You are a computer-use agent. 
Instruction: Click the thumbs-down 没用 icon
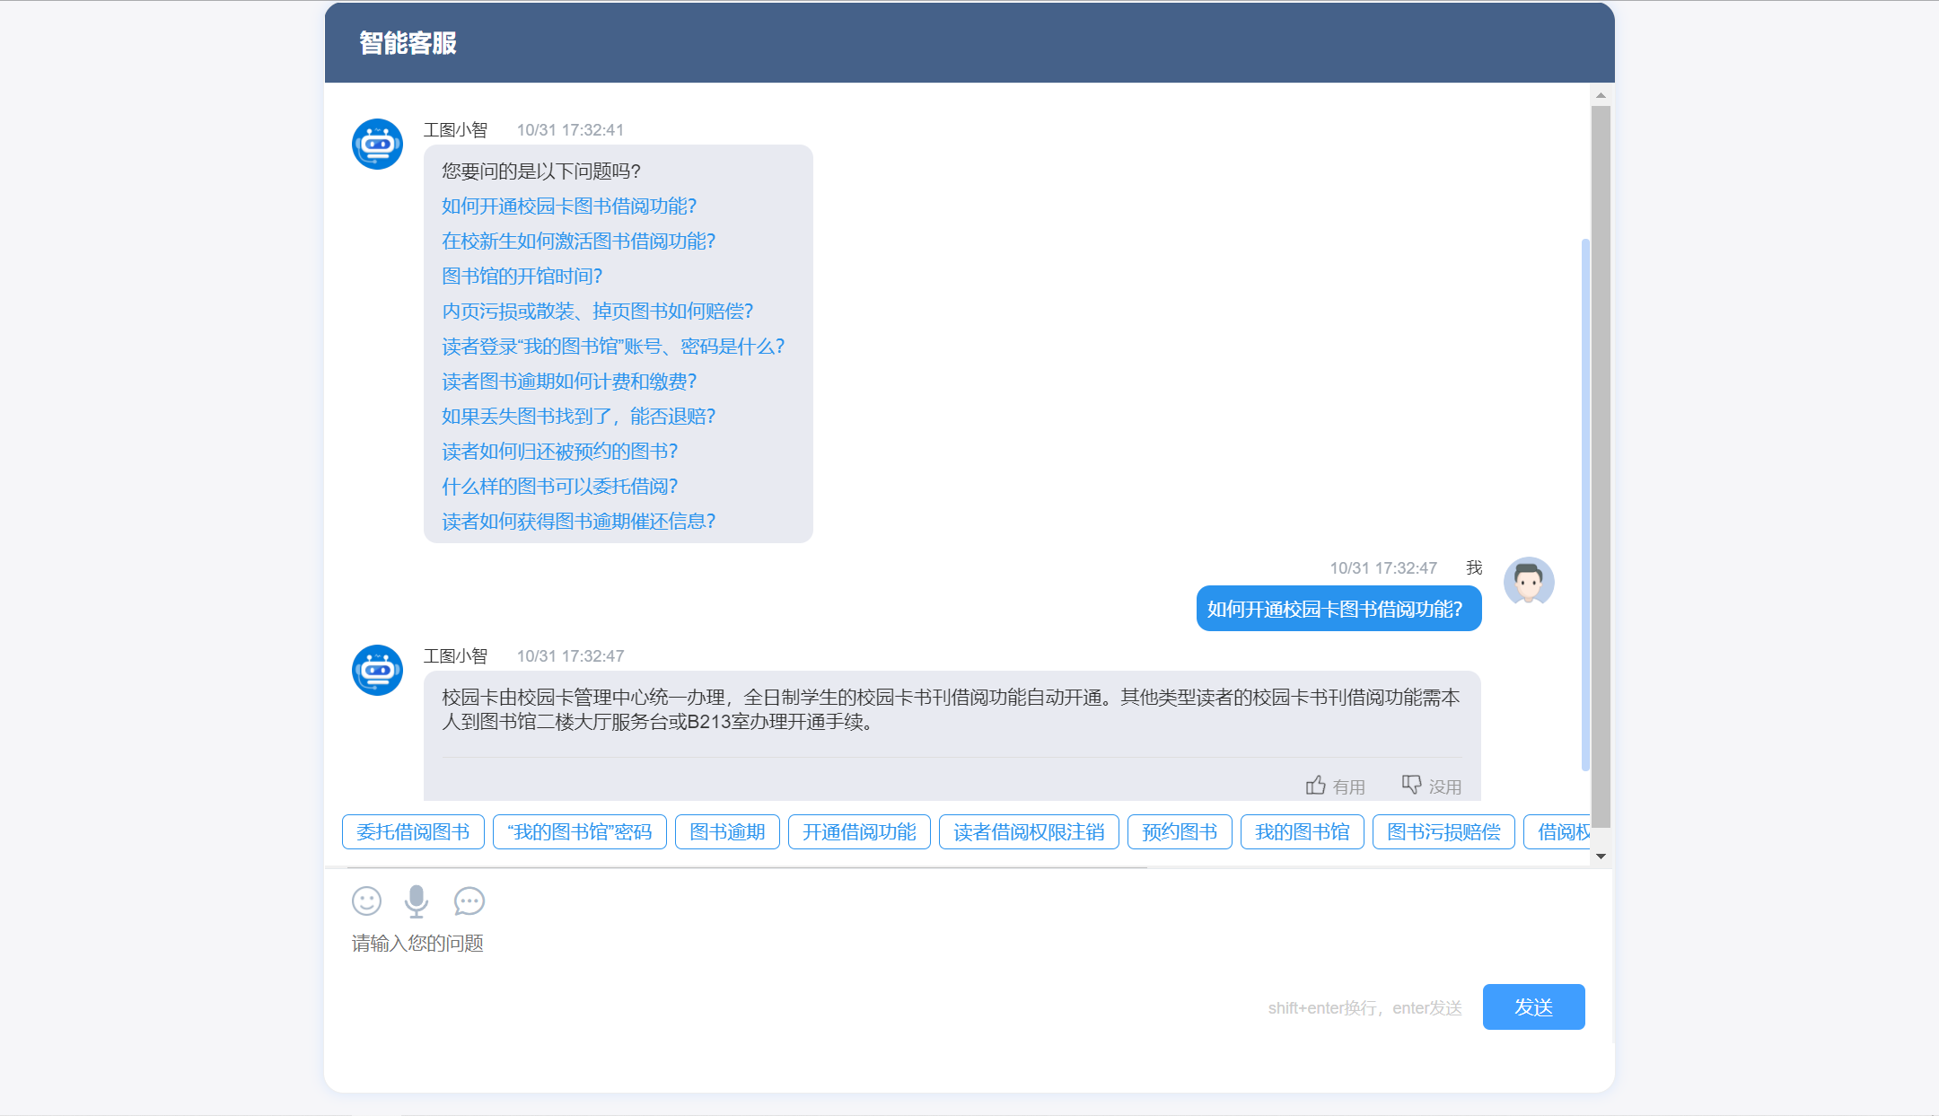[x=1411, y=786]
